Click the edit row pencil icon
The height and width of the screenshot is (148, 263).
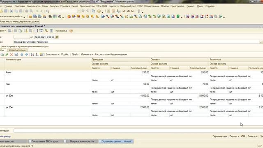tap(7, 54)
